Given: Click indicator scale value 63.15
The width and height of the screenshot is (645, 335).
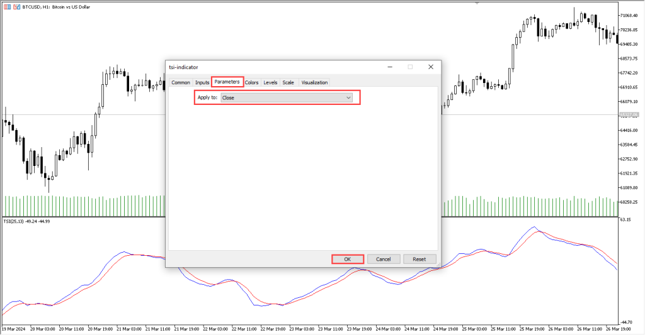Looking at the screenshot, I should pos(625,219).
